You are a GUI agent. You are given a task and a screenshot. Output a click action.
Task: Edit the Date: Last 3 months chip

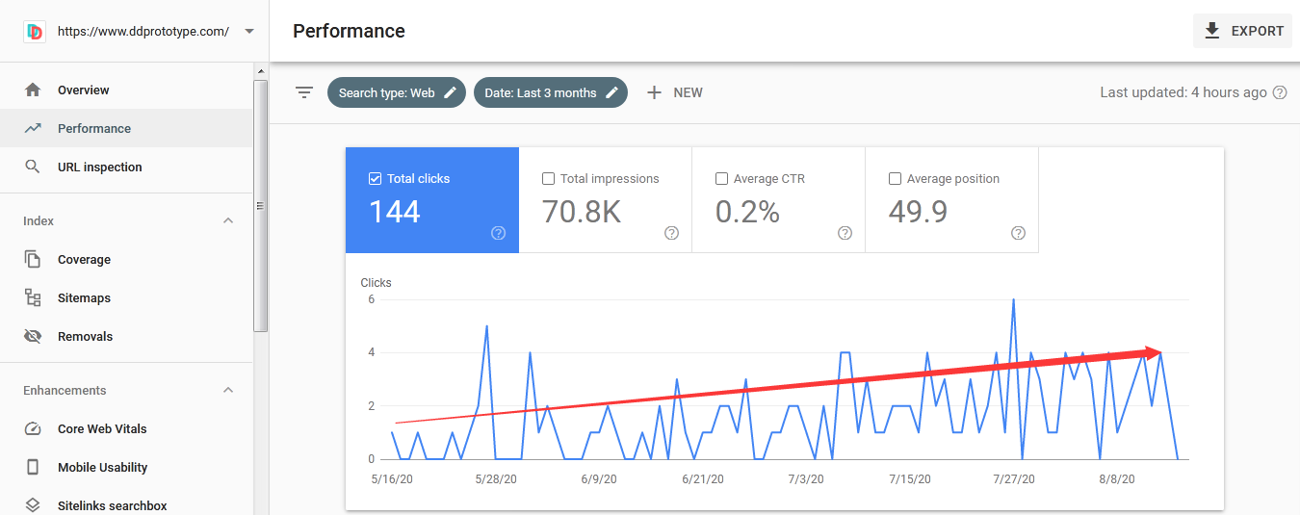click(551, 92)
